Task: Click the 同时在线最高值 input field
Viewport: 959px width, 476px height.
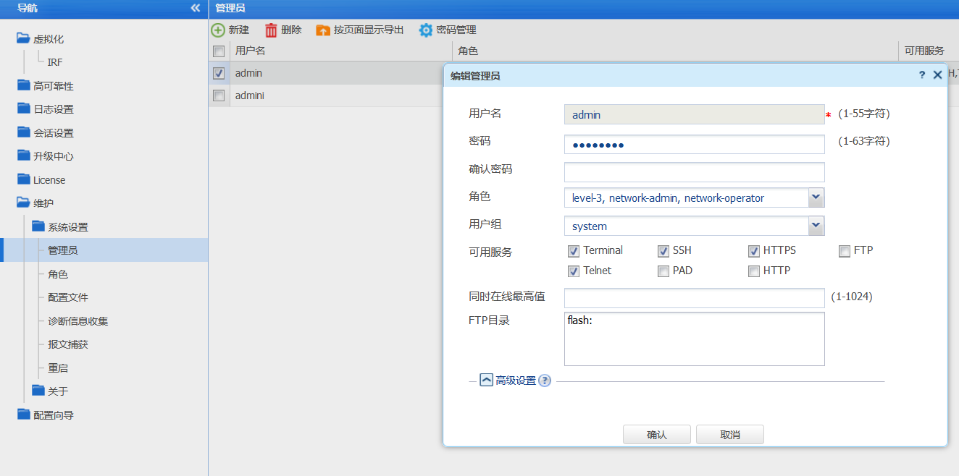Action: point(695,298)
